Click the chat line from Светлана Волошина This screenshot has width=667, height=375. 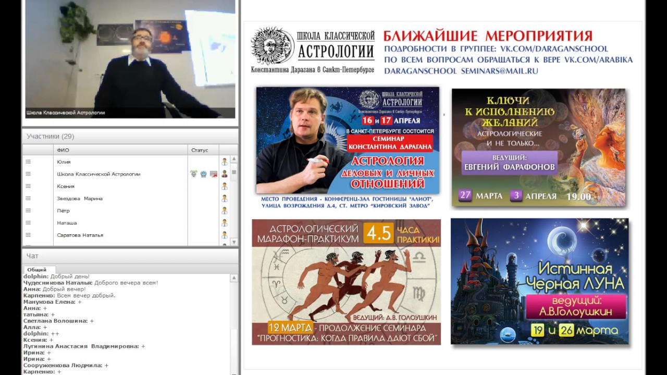click(x=58, y=321)
